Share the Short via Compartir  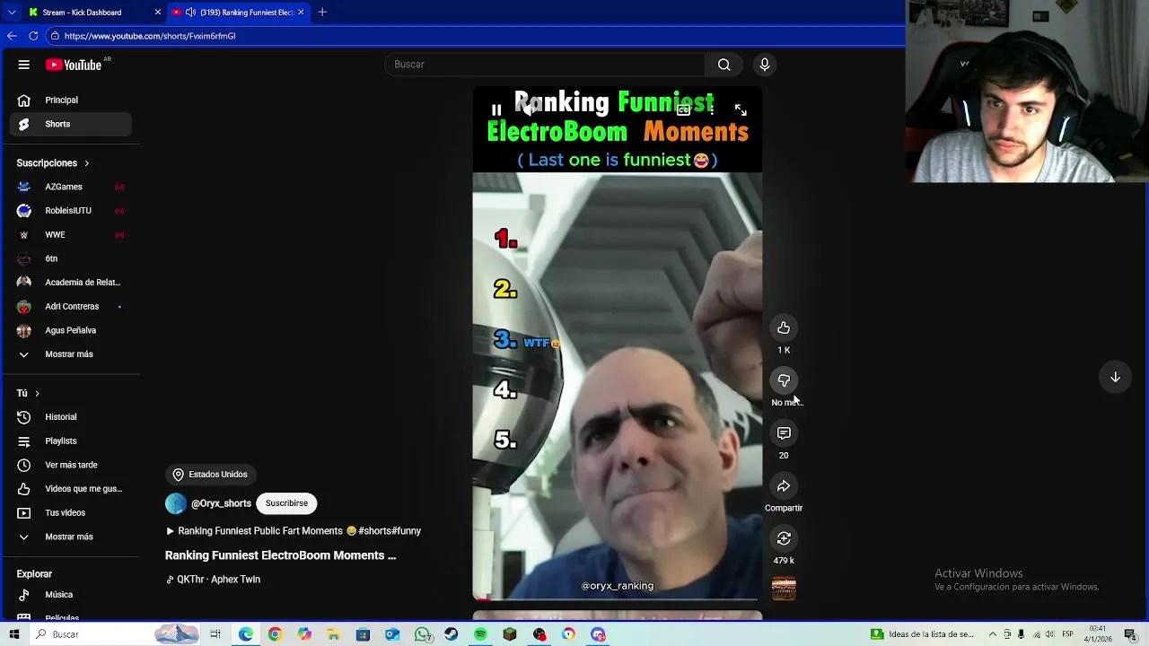(784, 486)
